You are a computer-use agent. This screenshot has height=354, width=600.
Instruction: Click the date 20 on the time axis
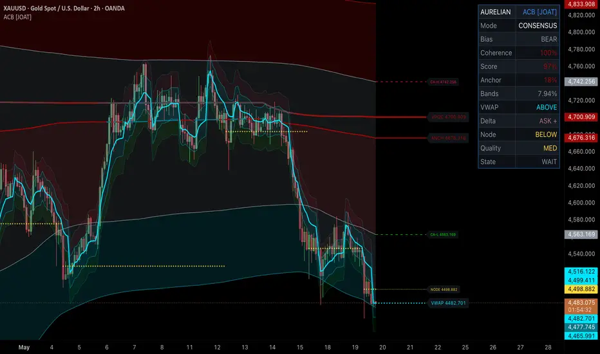coord(382,347)
